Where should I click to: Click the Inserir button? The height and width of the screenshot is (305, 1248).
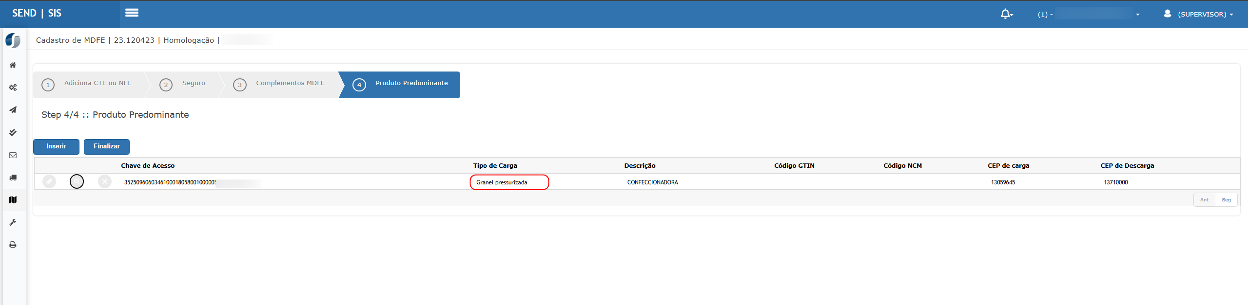pyautogui.click(x=56, y=146)
